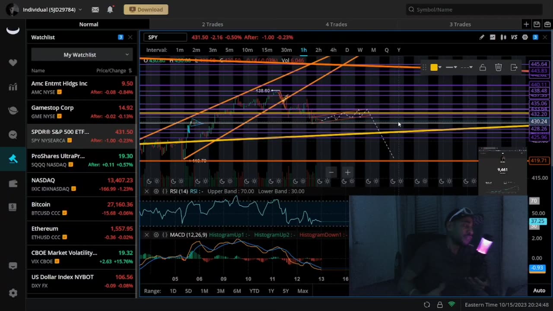Open the dollar document sidebar icon
This screenshot has width=553, height=311.
(x=13, y=207)
